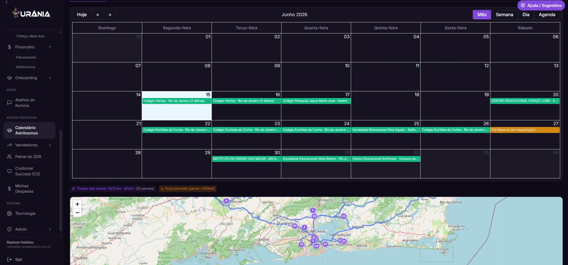568x265 pixels.
Task: Click the Sair logout icon
Action: coord(9,259)
